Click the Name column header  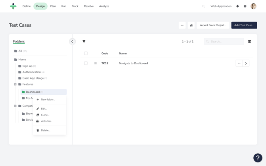(123, 53)
